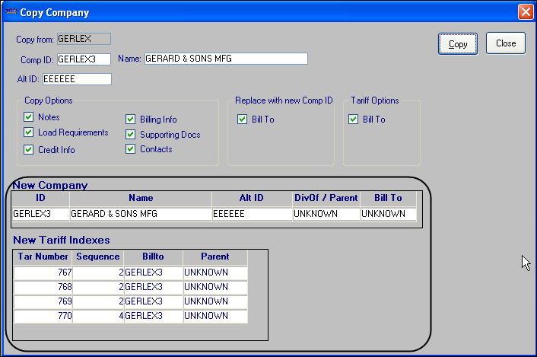The image size is (537, 357).
Task: Toggle the Contacts checkbox
Action: point(131,149)
